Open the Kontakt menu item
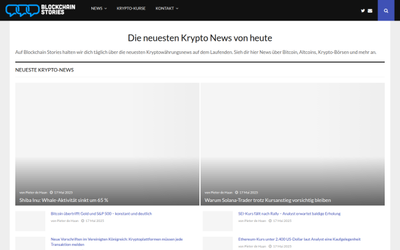Screen dimensions: 400x250 [x=165, y=9]
